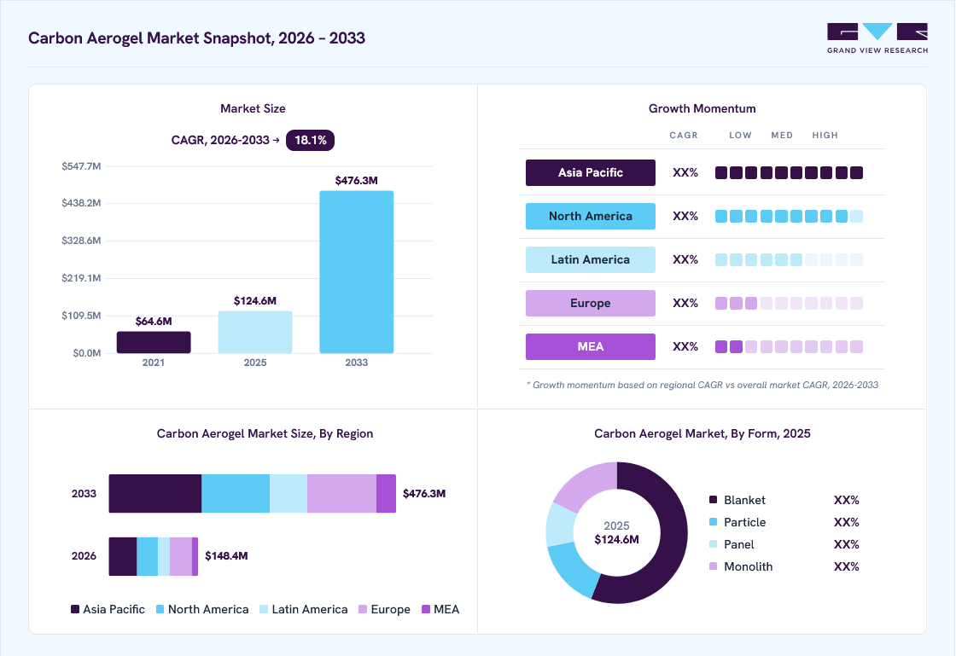
Task: Click the LOW column header
Action: pyautogui.click(x=740, y=136)
